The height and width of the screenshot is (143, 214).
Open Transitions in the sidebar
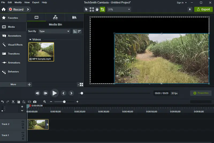[x=13, y=54]
